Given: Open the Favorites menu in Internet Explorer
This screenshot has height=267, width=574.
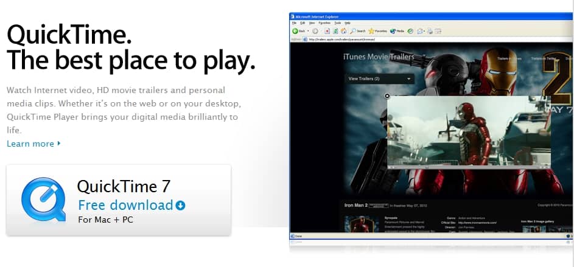Looking at the screenshot, I should (324, 23).
